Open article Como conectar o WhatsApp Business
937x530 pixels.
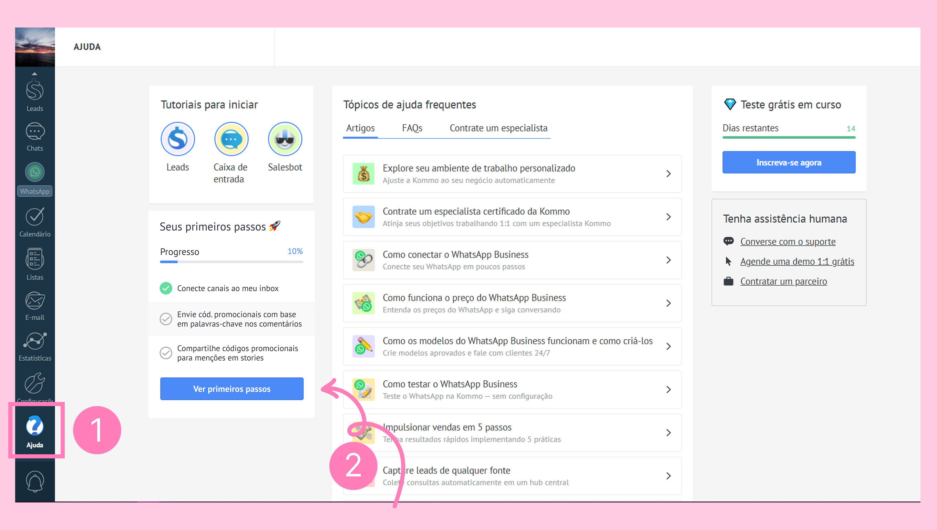(512, 260)
